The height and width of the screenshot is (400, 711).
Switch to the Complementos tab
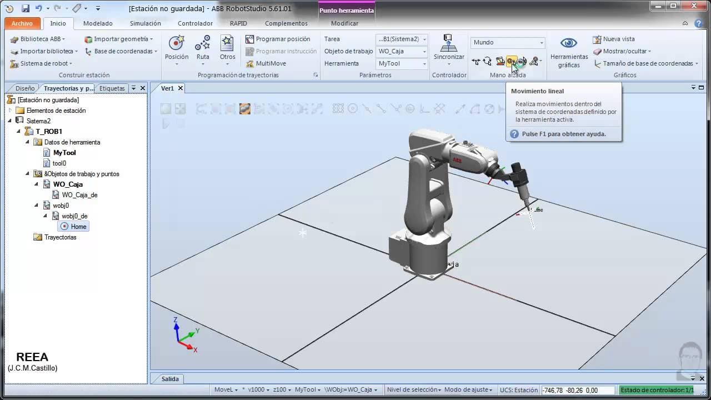coord(286,23)
